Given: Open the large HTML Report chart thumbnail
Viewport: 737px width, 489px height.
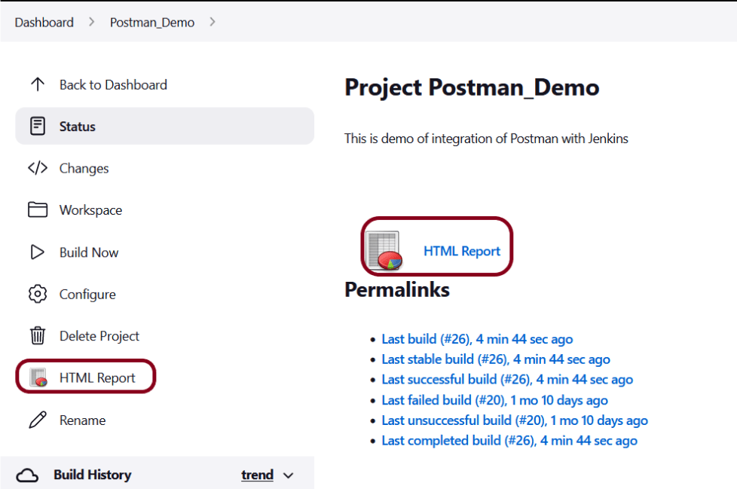Looking at the screenshot, I should [x=384, y=250].
